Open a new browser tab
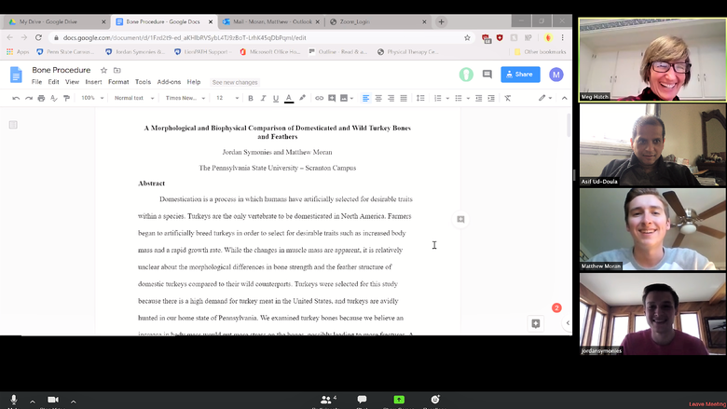727x409 pixels. point(442,21)
